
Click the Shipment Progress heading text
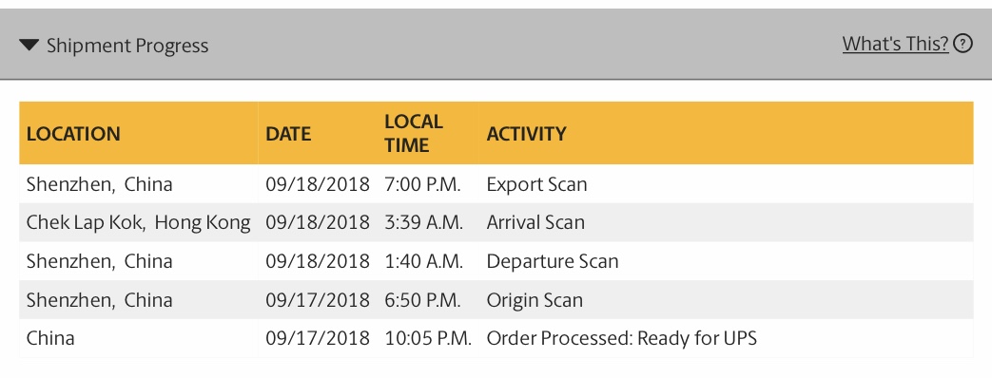(127, 46)
